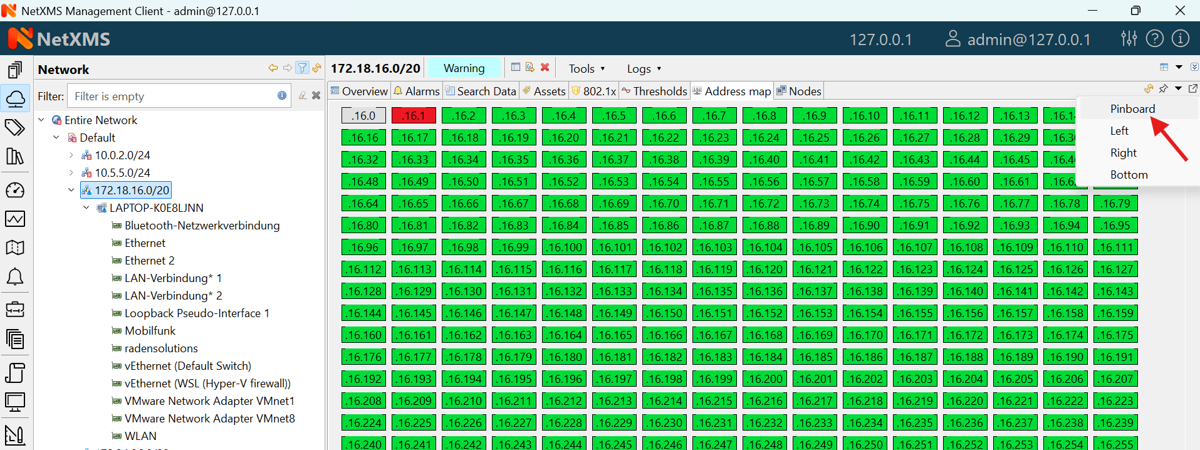Click into the Filter text field
The height and width of the screenshot is (450, 1200).
[x=172, y=96]
